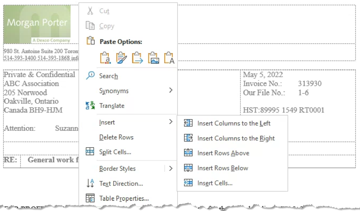Click the 'Private & Confidential' text
360x211 pixels.
pos(39,75)
